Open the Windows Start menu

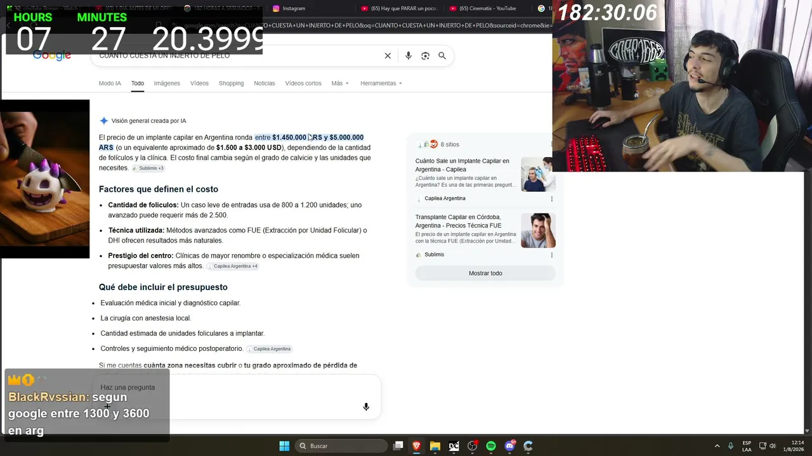(284, 446)
